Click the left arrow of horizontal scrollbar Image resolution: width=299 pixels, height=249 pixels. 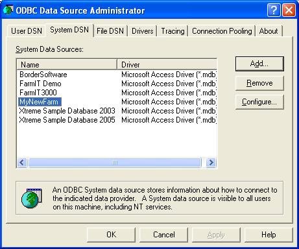[22, 162]
